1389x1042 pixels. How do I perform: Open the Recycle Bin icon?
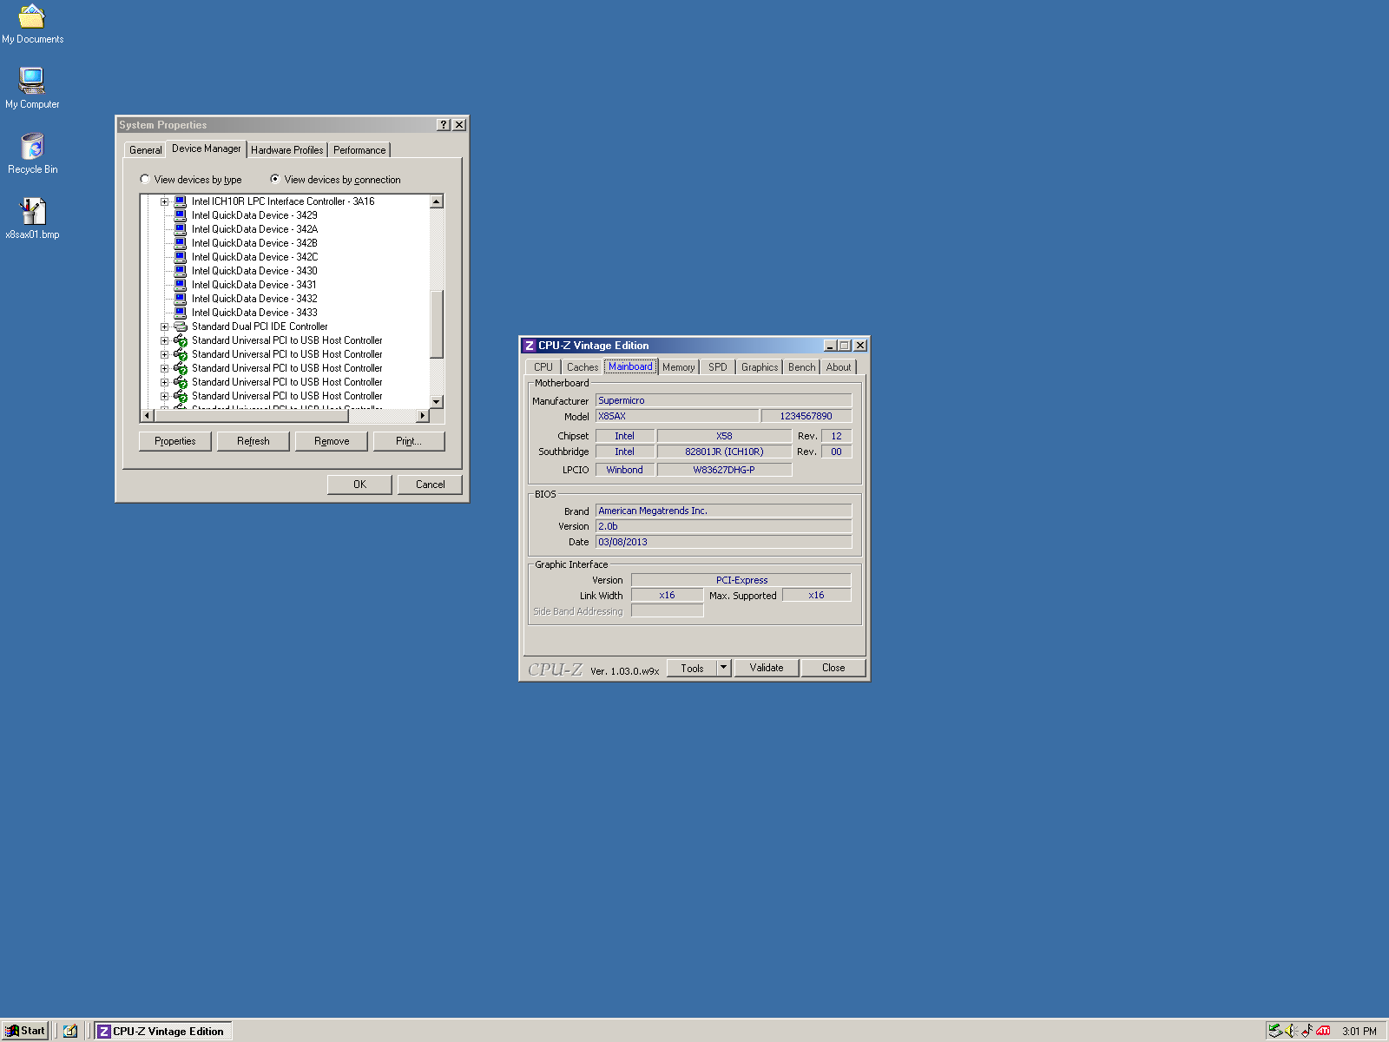(x=32, y=146)
